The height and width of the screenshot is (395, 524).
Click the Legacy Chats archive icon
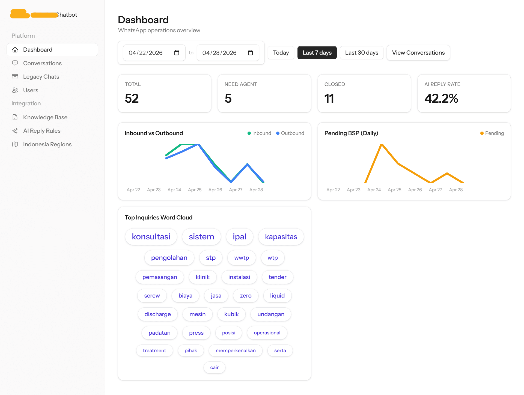coord(15,77)
